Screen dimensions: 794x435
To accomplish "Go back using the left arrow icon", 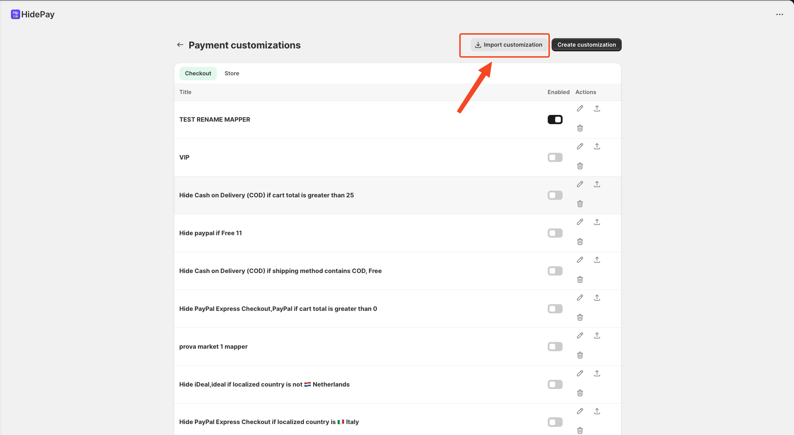I will point(180,45).
